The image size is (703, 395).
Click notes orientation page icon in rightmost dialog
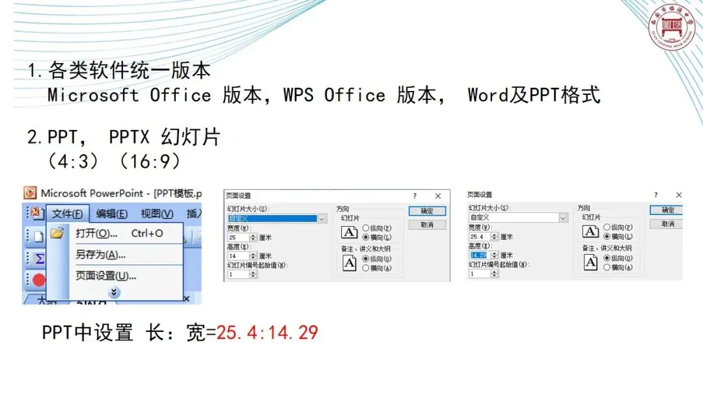click(590, 262)
